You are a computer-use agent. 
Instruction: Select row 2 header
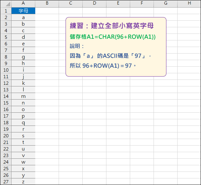pyautogui.click(x=6, y=17)
